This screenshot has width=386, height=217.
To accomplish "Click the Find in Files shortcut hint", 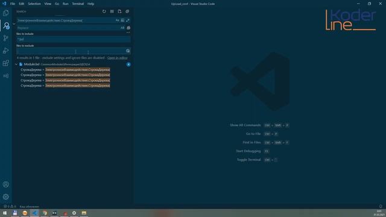I will point(265,142).
